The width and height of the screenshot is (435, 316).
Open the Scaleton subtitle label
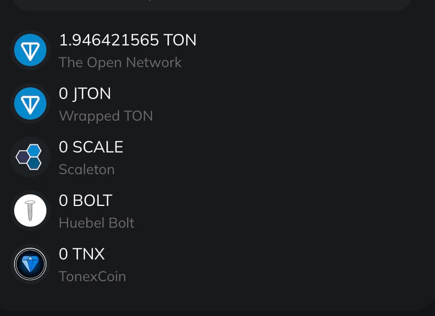pos(87,170)
